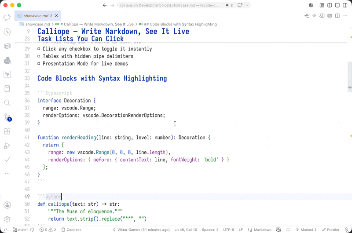Screen dimensions: 352x233
Task: Open Source Control view with badge 5
Action: 7,117
